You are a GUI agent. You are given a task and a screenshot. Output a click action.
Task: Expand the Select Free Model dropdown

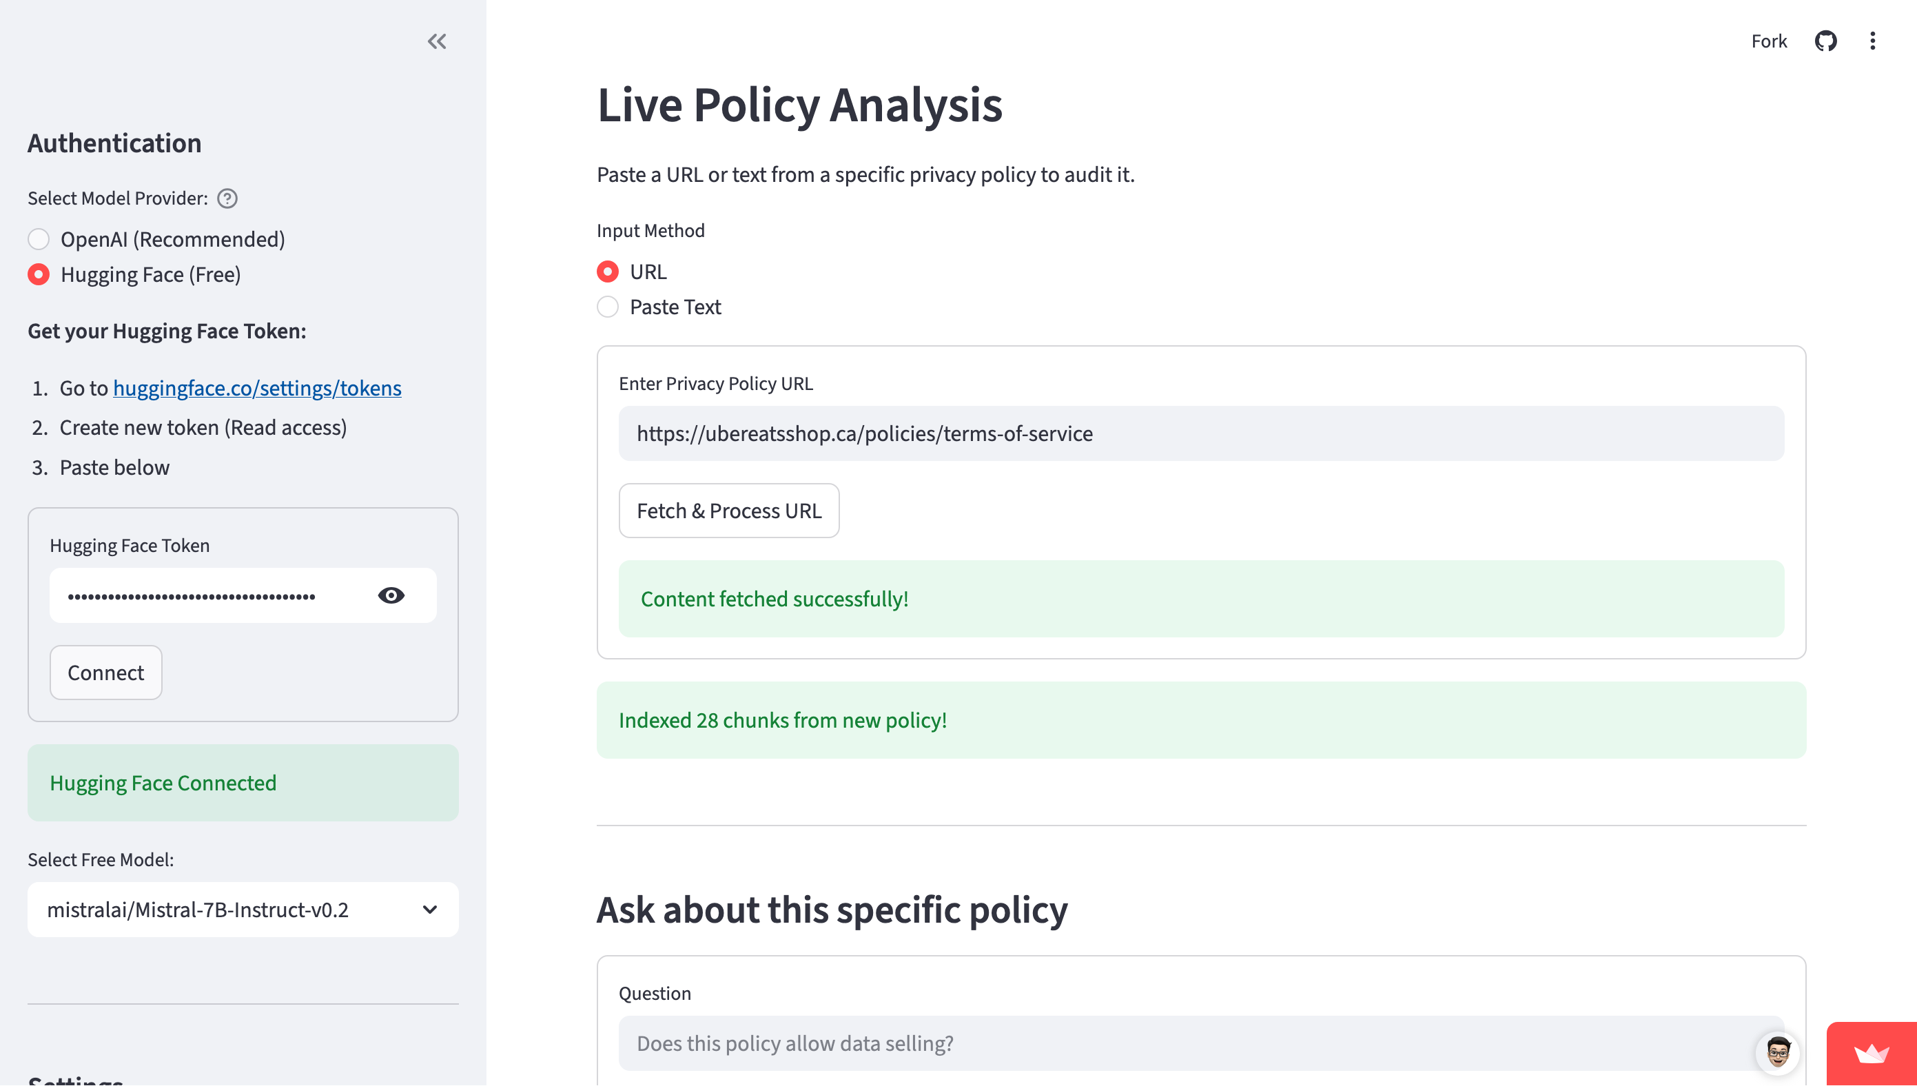coord(243,910)
